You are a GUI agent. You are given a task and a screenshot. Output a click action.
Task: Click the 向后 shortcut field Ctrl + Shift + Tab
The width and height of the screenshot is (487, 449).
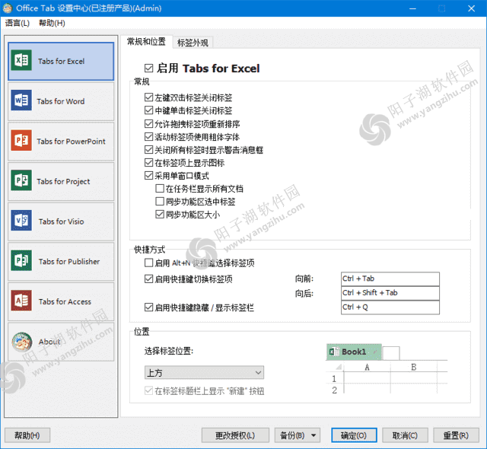pos(390,293)
